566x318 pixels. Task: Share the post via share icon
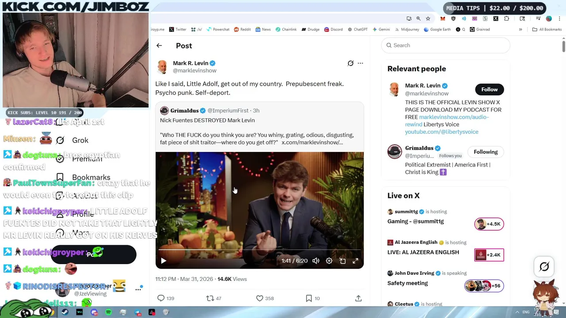coord(358,299)
